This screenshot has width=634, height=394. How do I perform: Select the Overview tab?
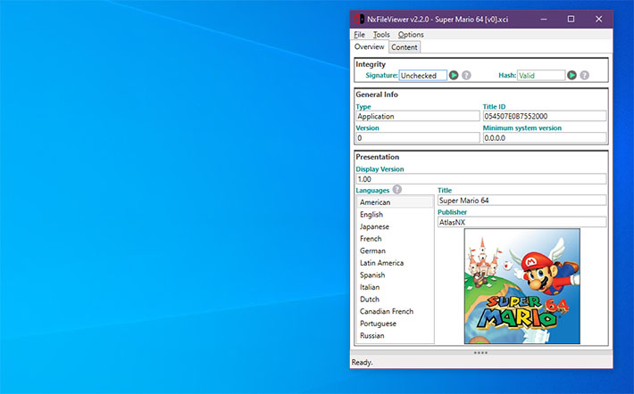coord(369,47)
